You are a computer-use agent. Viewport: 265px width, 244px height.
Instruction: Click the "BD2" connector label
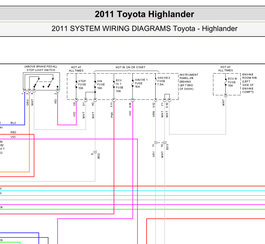pos(99,156)
